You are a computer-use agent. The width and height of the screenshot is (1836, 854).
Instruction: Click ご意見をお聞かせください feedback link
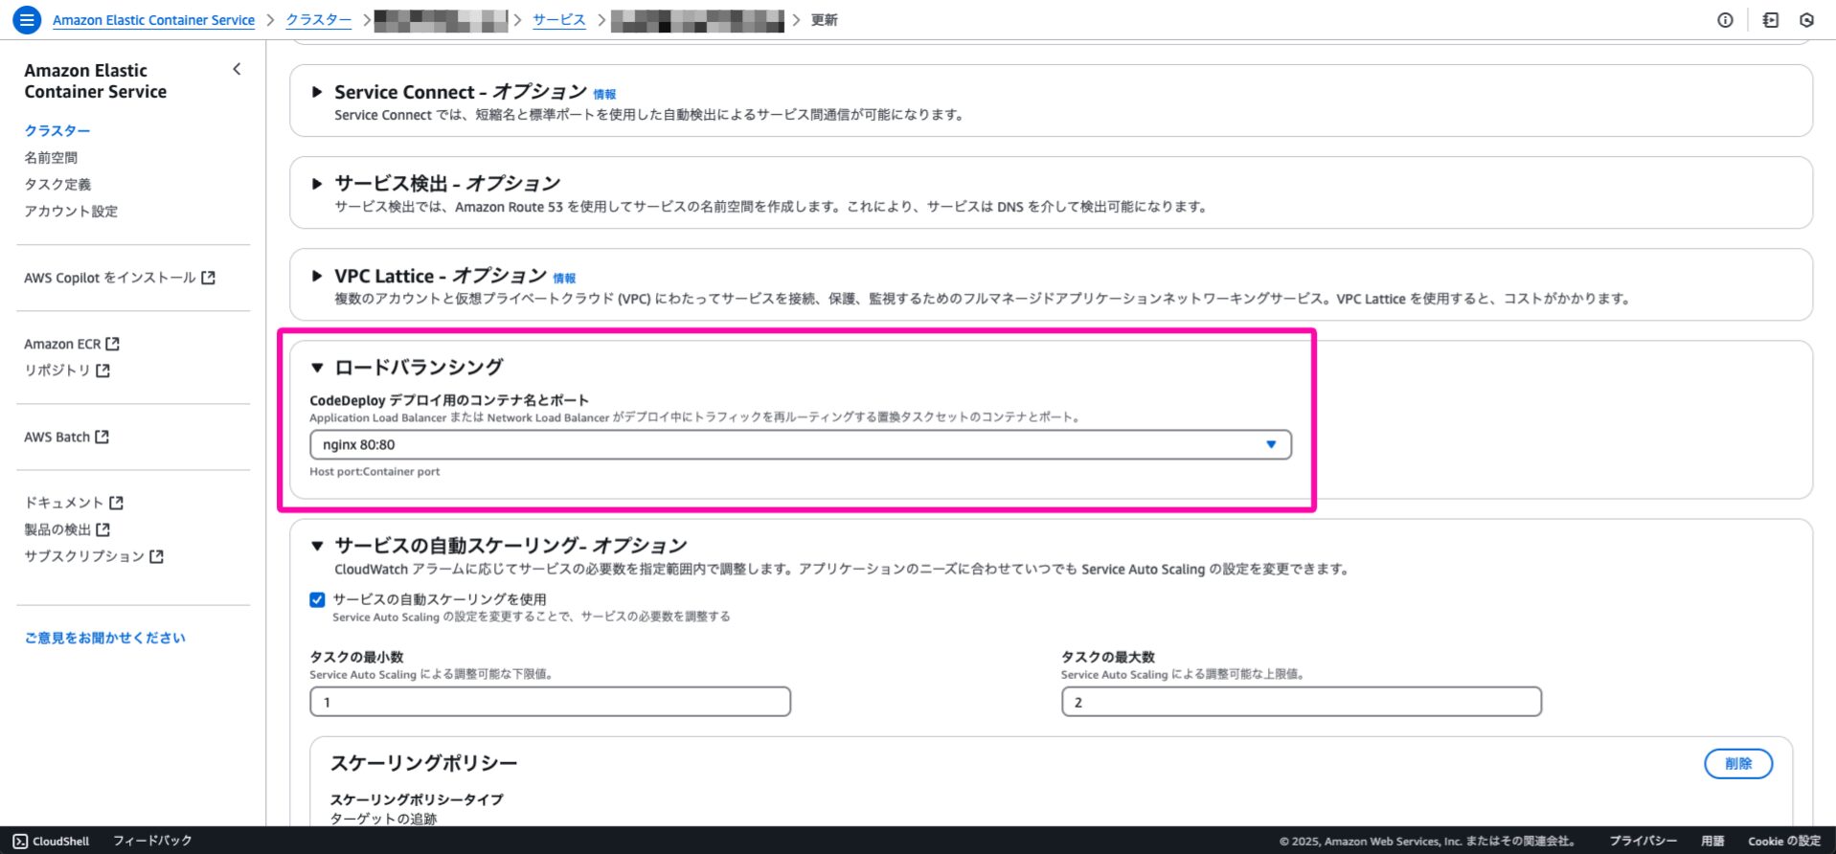(x=105, y=638)
